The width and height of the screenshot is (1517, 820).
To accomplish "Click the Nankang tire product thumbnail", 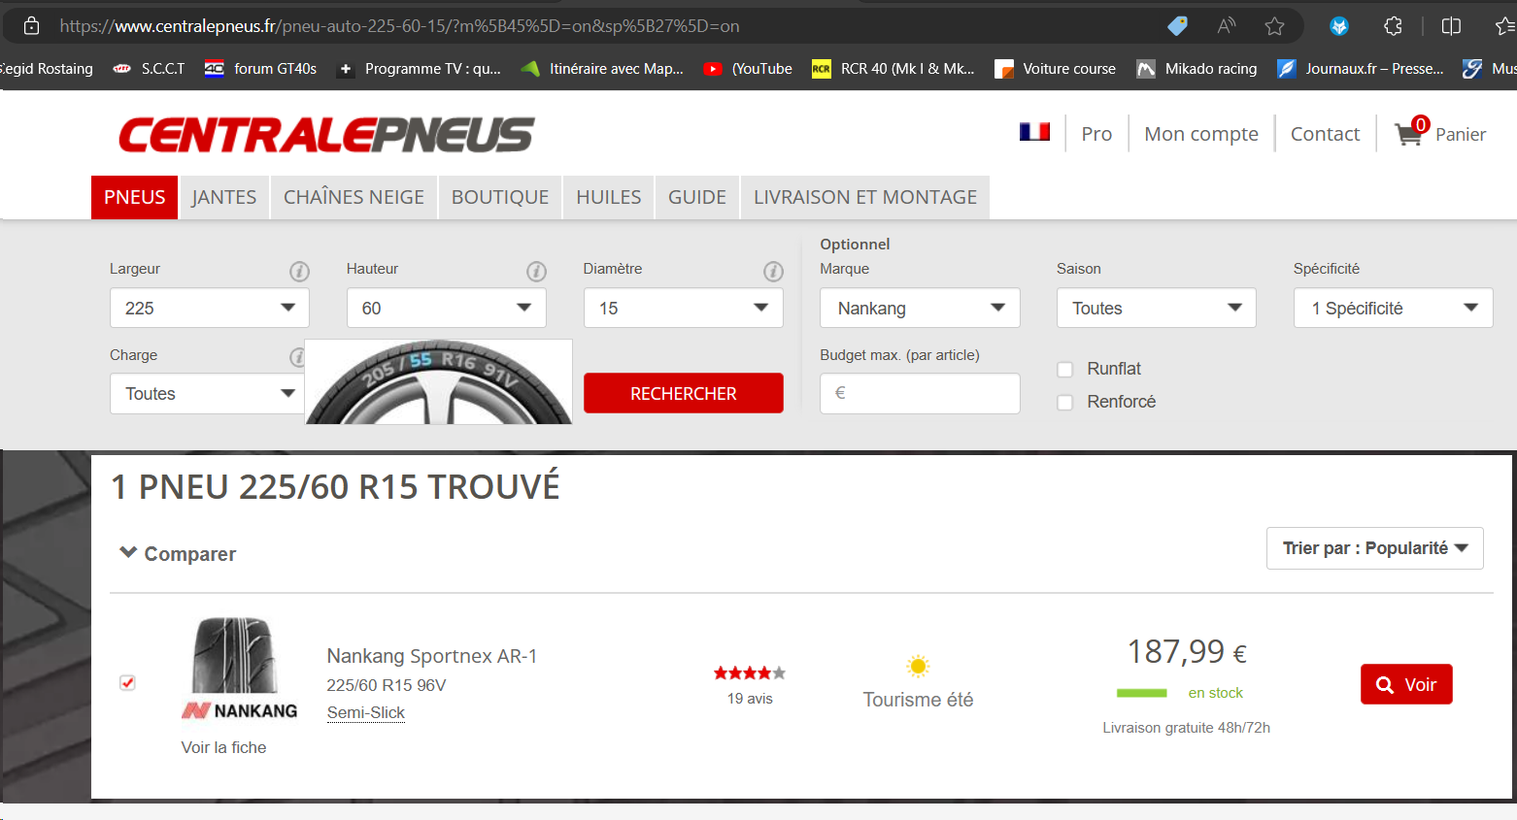I will (236, 655).
